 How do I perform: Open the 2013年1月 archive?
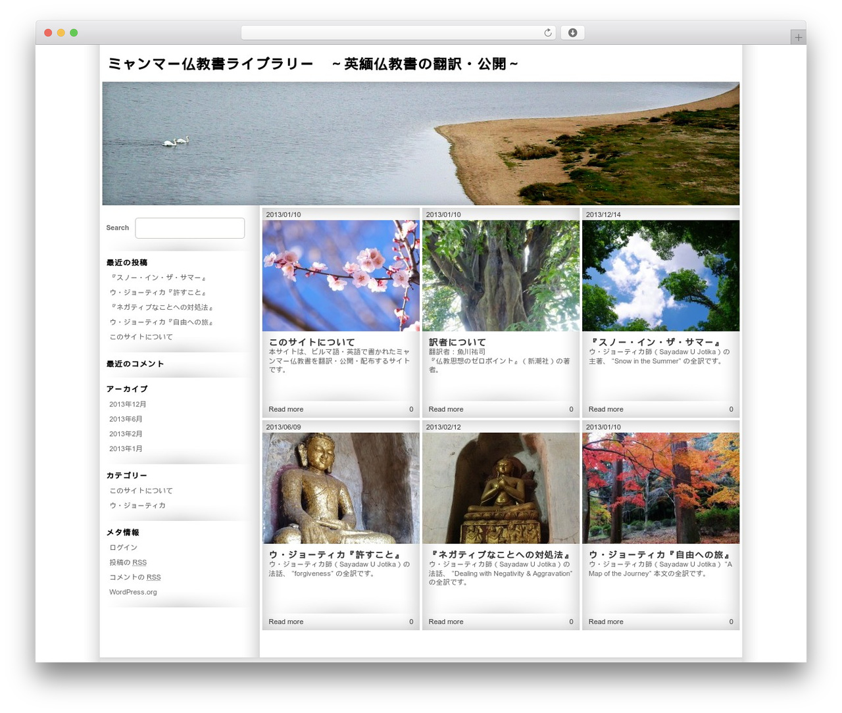(x=126, y=449)
